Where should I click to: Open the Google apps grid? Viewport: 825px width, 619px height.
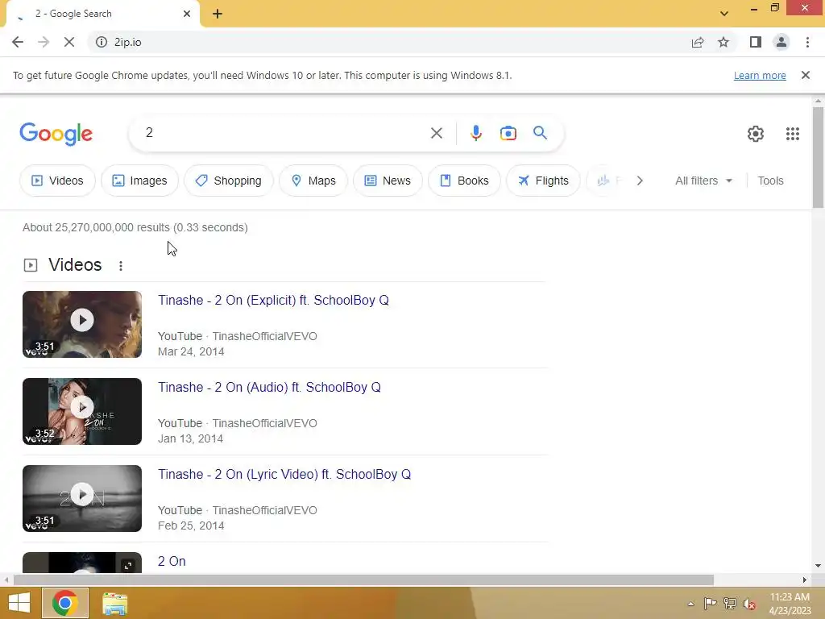coord(793,134)
